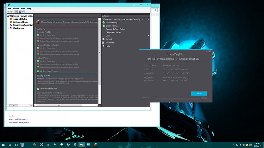Click the center pane vertical scrollbar down arrow
This screenshot has height=148, width=264.
pos(99,103)
